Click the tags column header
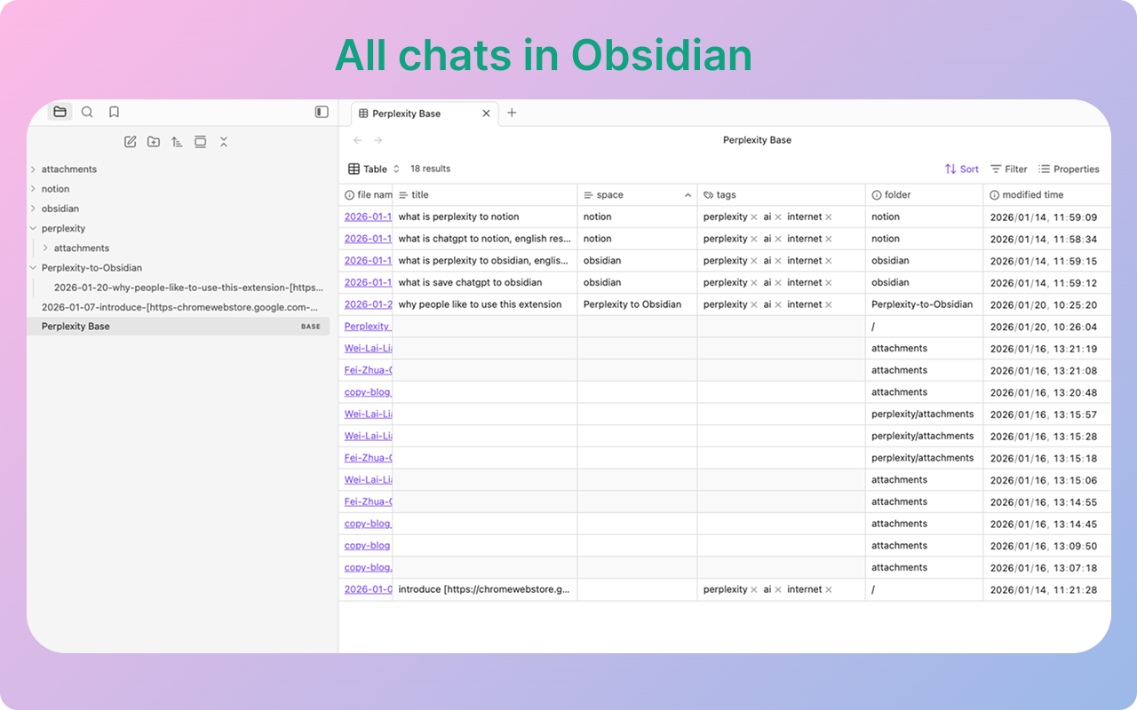 tap(782, 194)
